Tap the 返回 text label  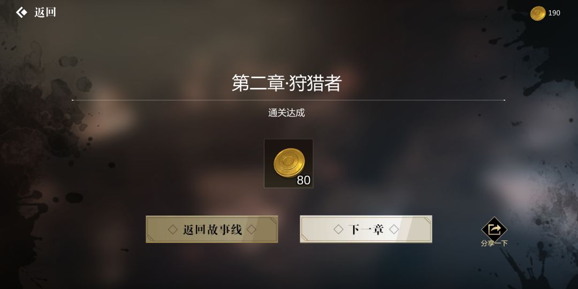pos(45,12)
